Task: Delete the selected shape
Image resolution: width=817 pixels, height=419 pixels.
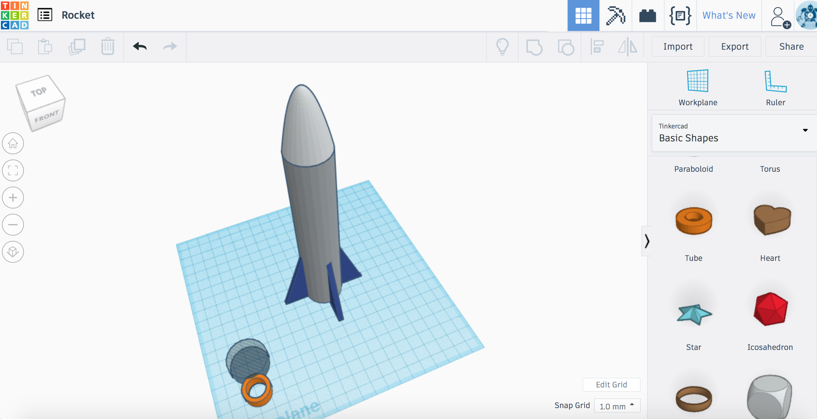Action: [x=108, y=47]
